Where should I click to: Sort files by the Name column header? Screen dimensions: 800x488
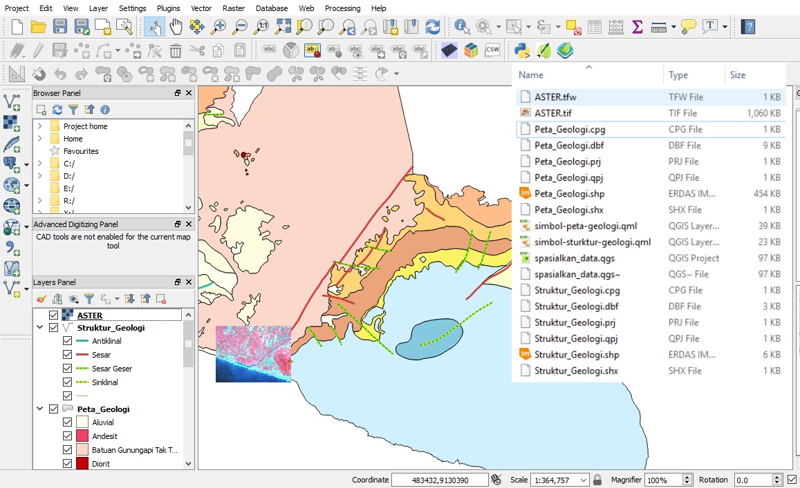[531, 73]
